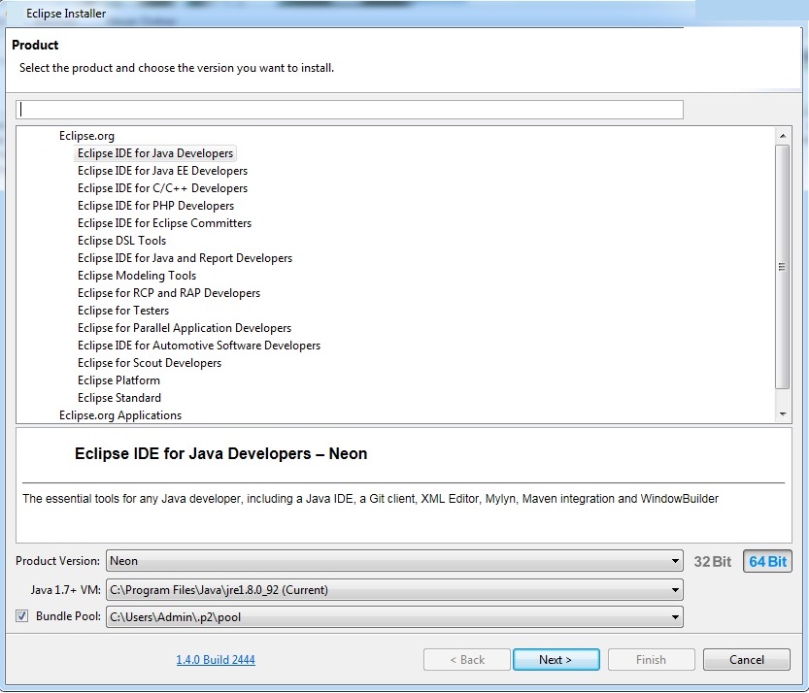Choose Eclipse for Testers

point(123,311)
